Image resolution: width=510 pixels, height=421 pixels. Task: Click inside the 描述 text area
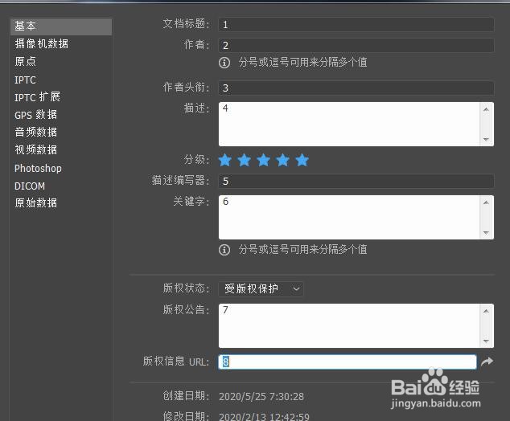(x=350, y=124)
